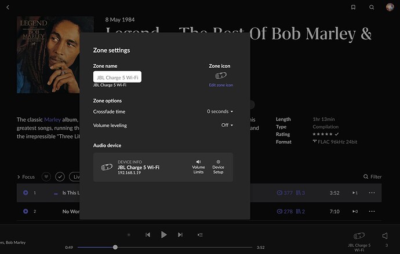Toggle the heart favorites filter
400x254 pixels.
click(46, 176)
